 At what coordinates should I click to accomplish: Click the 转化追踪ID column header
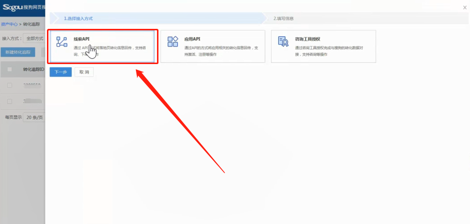(x=33, y=69)
